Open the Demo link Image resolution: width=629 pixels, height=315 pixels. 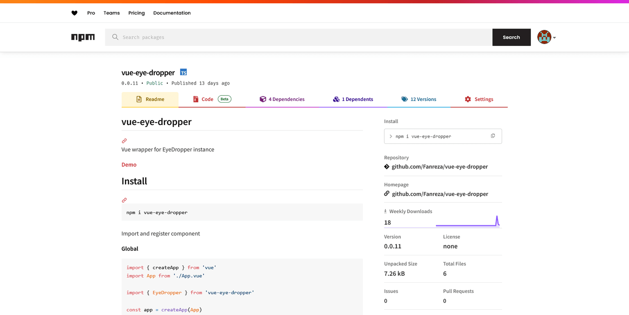click(129, 165)
